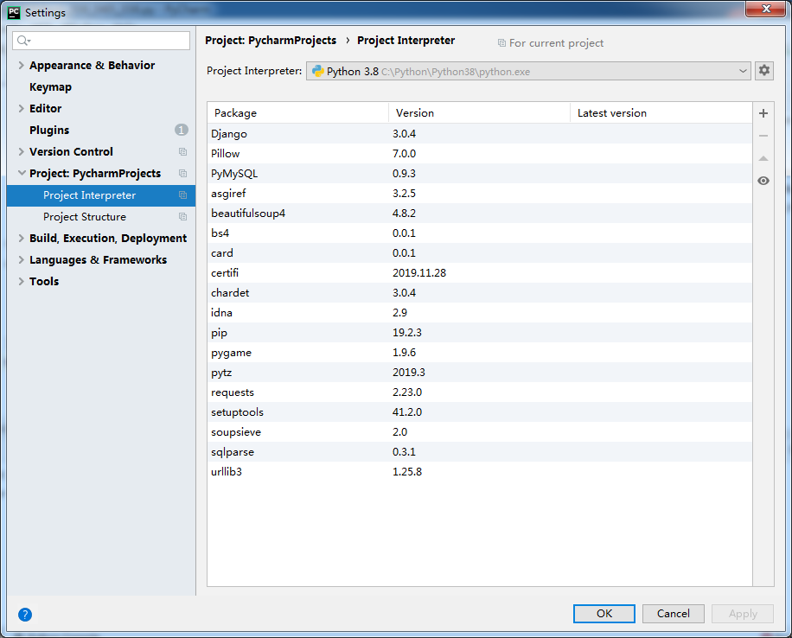
Task: Select the Keymap settings page
Action: (x=50, y=87)
